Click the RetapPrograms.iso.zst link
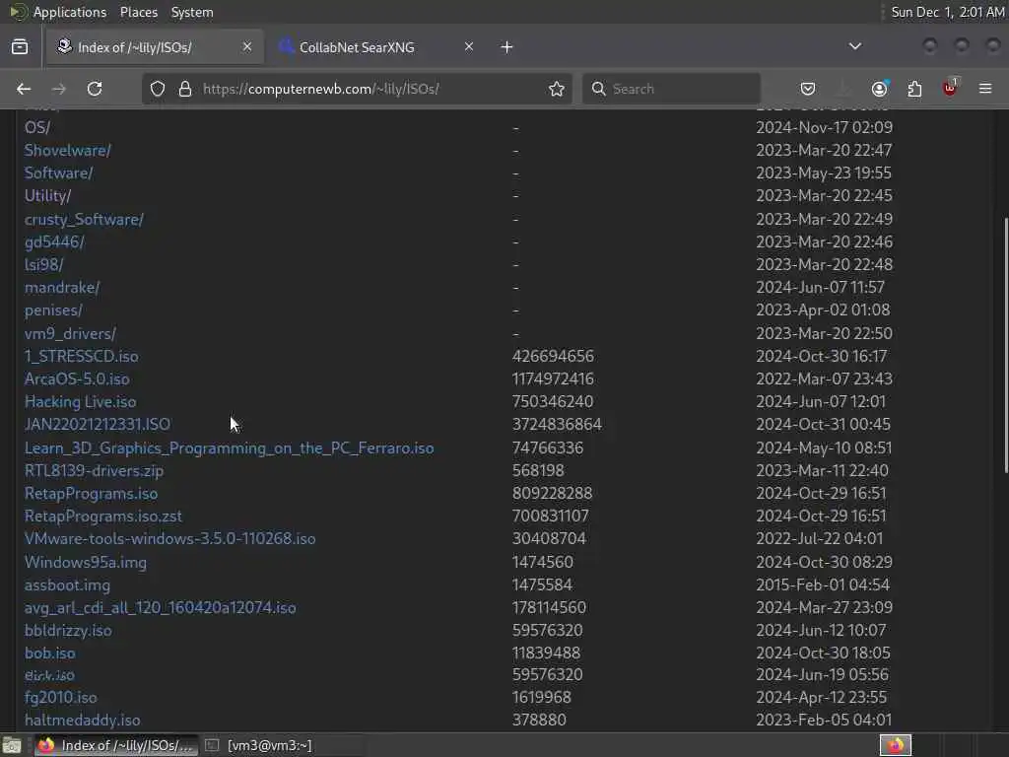The width and height of the screenshot is (1009, 757). click(102, 516)
